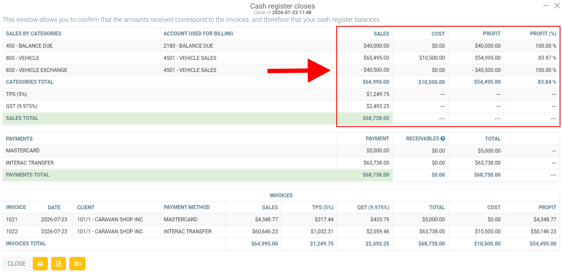Click the CATEGORIES TOTAL row label

(30, 82)
